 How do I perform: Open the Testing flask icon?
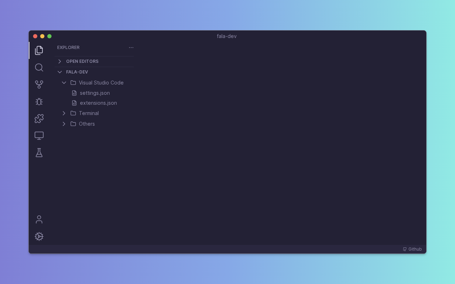[x=39, y=153]
